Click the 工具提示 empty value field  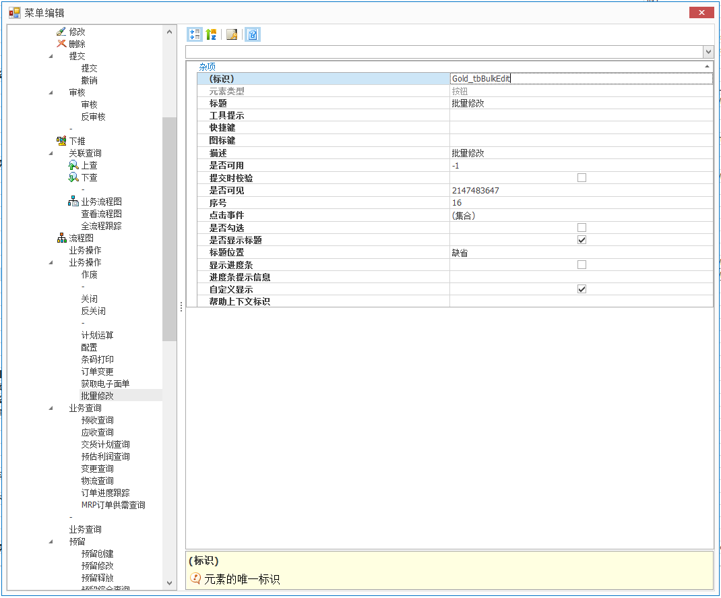pyautogui.click(x=582, y=115)
